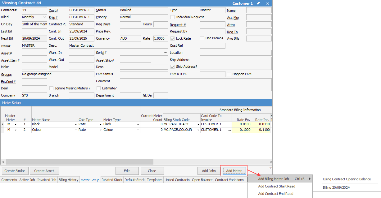Open Meter Type dropdown in Colour row
This screenshot has height=198, width=381.
click(x=138, y=130)
